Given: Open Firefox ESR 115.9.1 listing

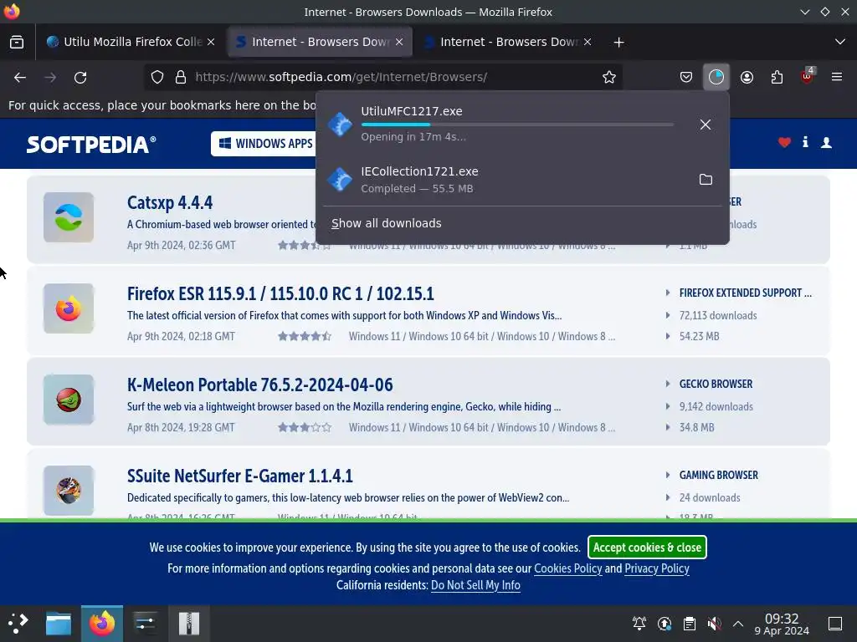Looking at the screenshot, I should pos(280,293).
